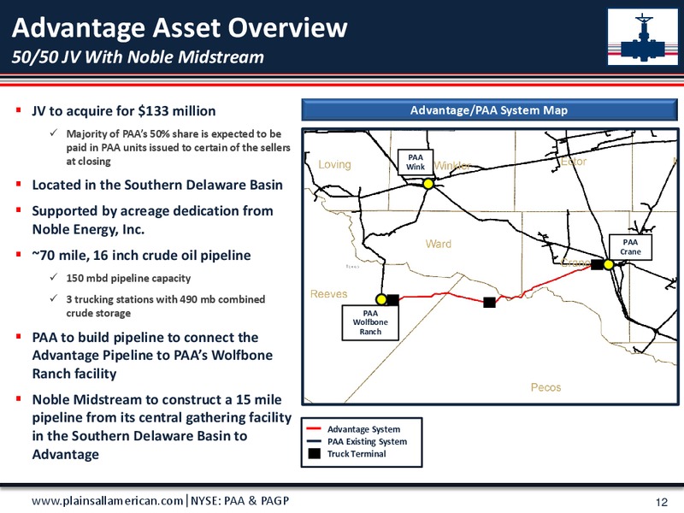Open the www.plainsallamerican.com link

point(108,501)
